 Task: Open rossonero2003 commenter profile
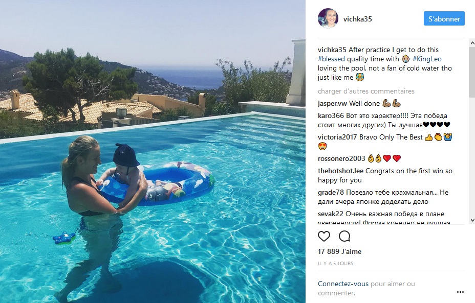[341, 158]
